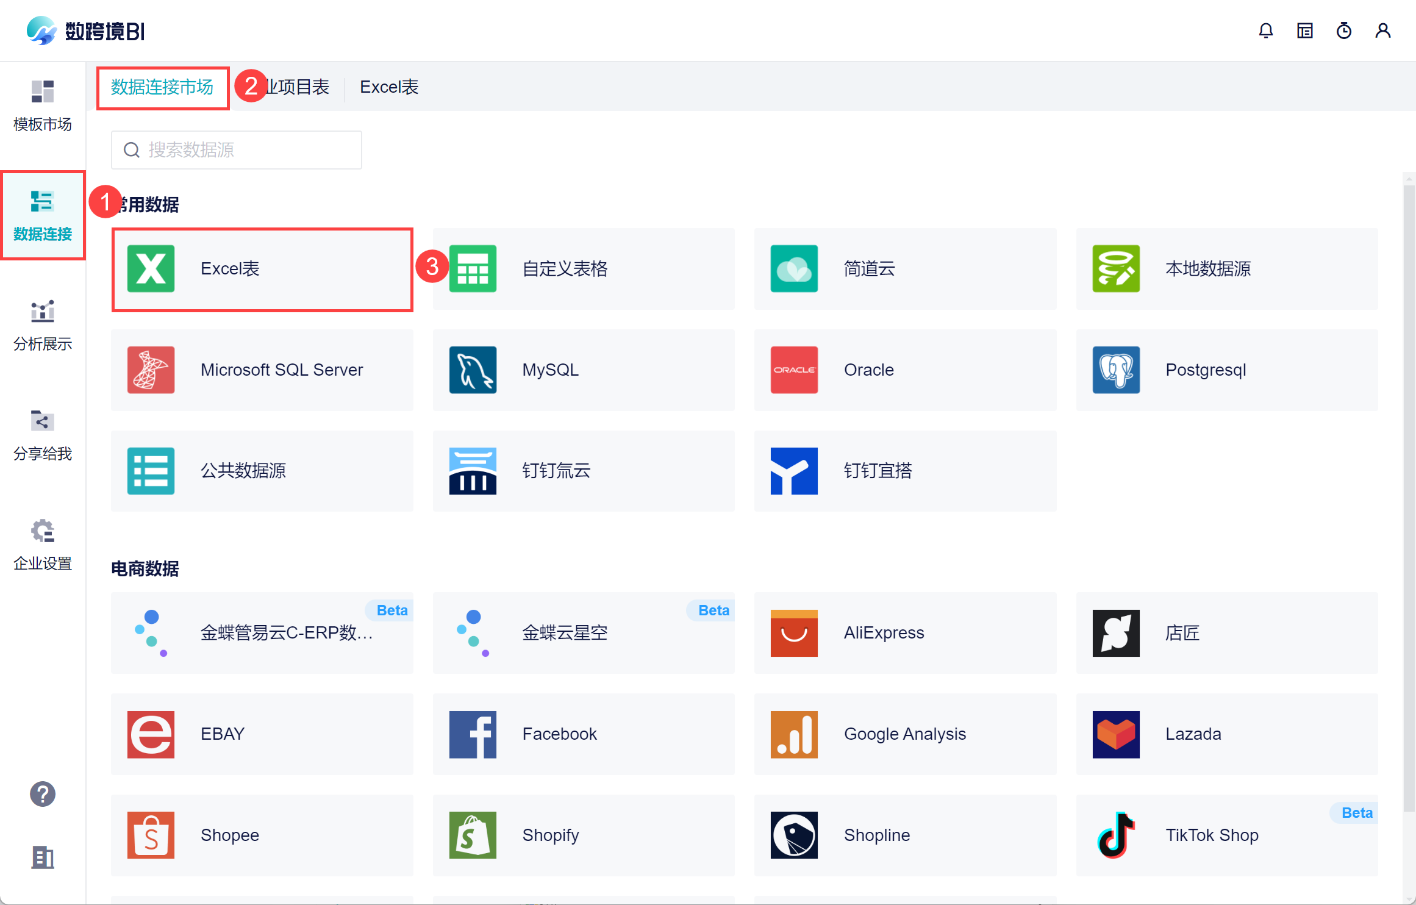
Task: Click the 简道云 cloud icon
Action: click(x=794, y=269)
